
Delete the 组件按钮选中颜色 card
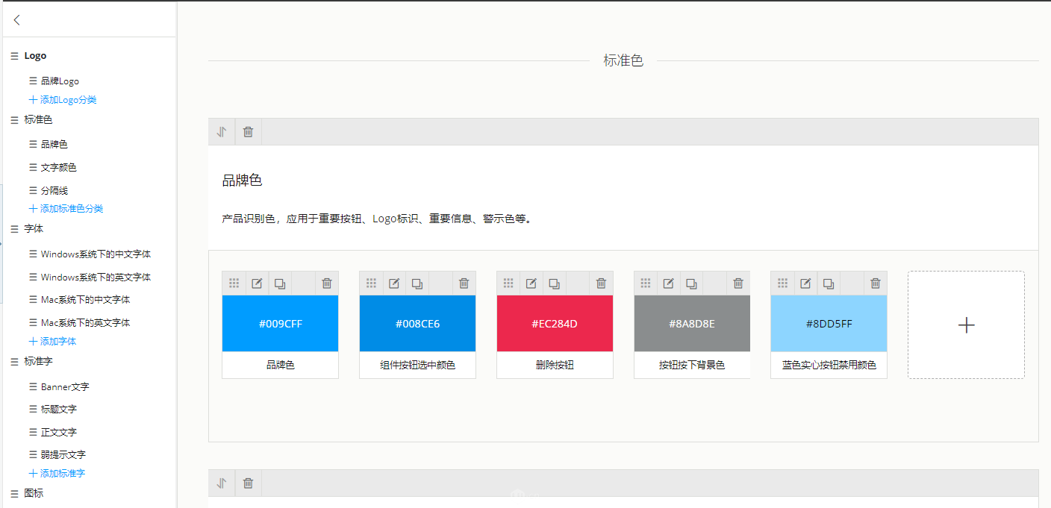[x=464, y=283]
